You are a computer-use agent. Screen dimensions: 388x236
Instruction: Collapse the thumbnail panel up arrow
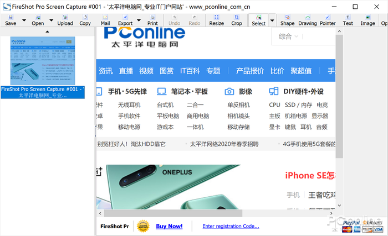[47, 32]
